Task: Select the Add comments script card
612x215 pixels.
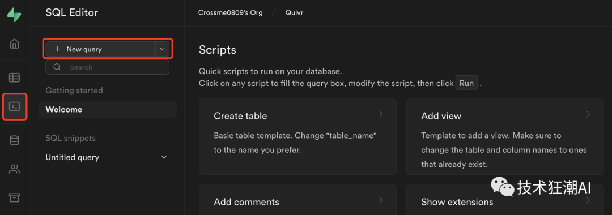Action: tap(298, 200)
